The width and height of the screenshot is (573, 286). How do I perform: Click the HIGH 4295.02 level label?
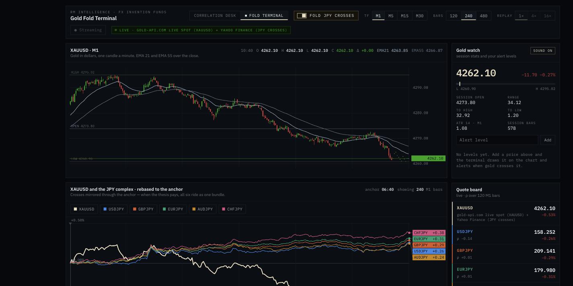83,73
